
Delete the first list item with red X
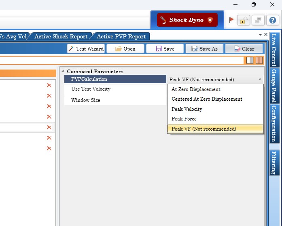tap(49, 85)
